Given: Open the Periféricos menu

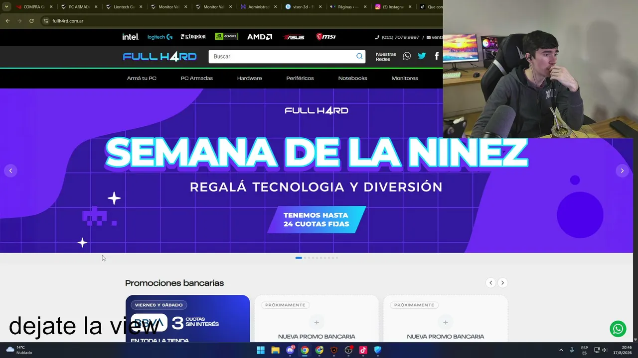Looking at the screenshot, I should (x=300, y=78).
